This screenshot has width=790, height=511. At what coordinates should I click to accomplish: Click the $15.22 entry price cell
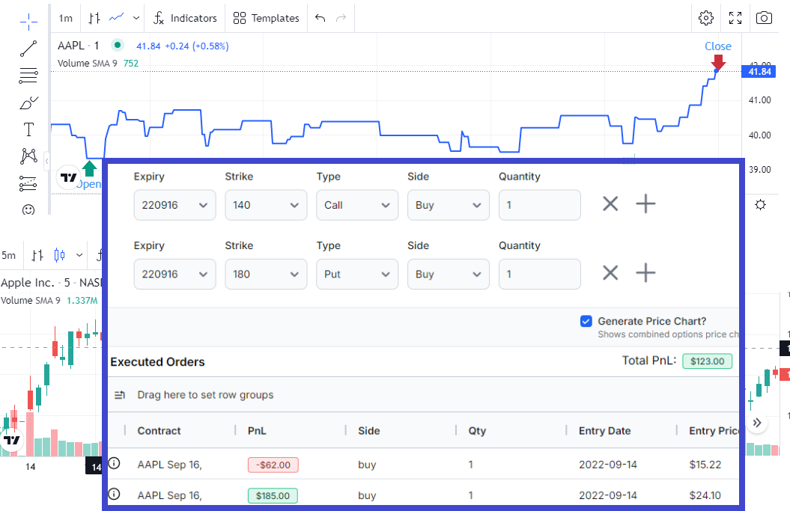point(705,464)
